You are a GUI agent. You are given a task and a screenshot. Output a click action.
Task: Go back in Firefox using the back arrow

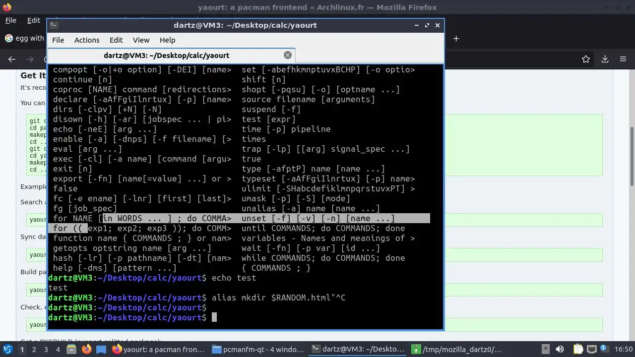coord(12,59)
